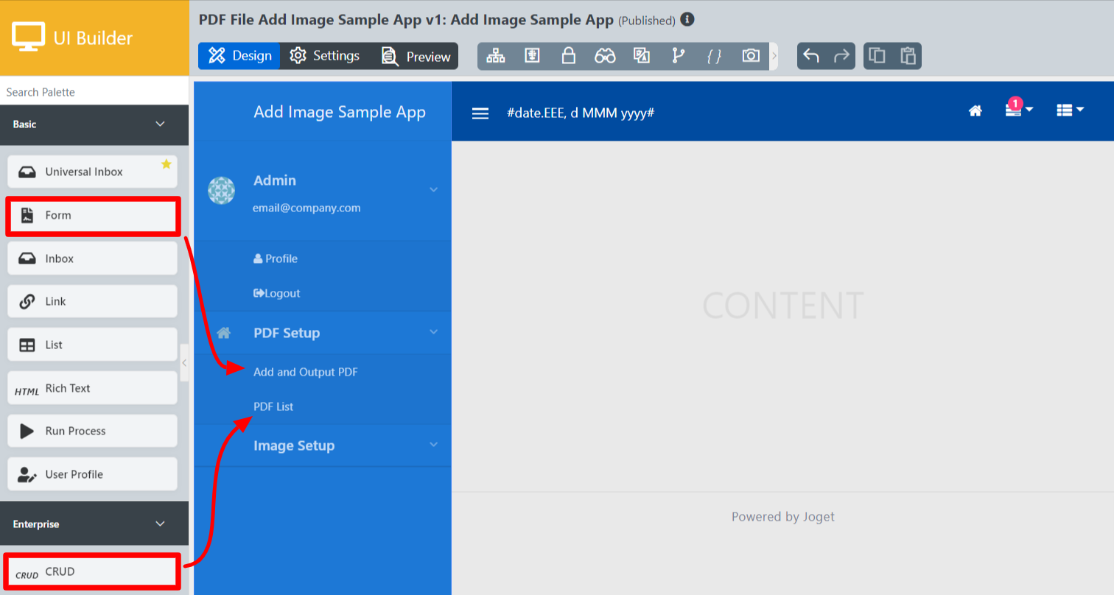The image size is (1114, 595).
Task: Click the Logout link in sidebar
Action: [x=277, y=293]
